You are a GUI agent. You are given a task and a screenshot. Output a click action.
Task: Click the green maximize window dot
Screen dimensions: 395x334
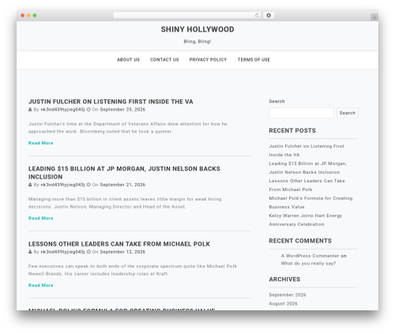point(35,15)
